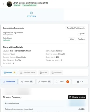Viewport: 90px width, 112px height.
Task: Click the Duplicate alerts warning triangle icon
Action: pyautogui.click(x=21, y=73)
